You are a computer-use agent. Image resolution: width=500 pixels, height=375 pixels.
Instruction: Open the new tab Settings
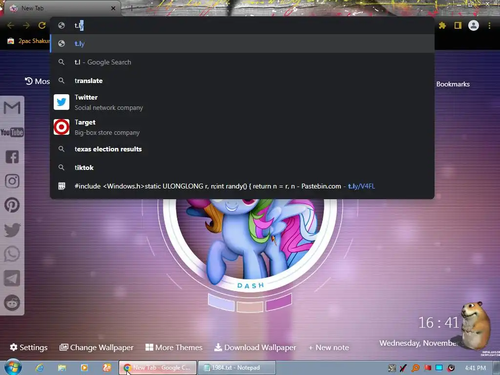(29, 347)
